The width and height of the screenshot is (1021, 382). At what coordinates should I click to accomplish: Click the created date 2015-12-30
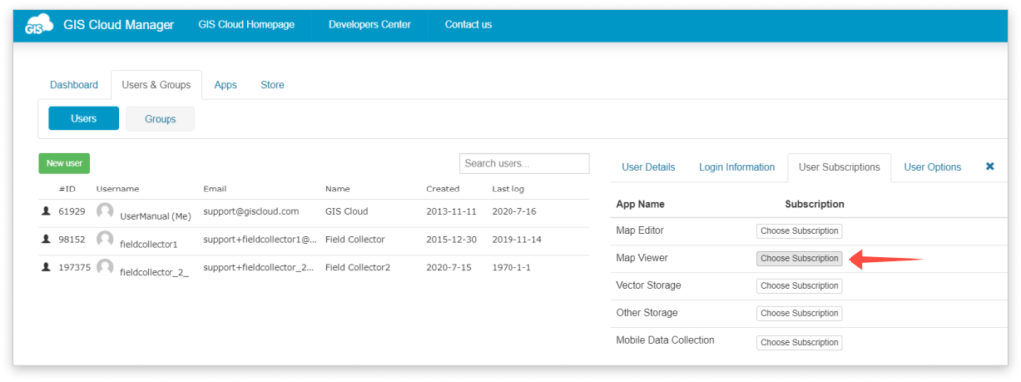click(451, 240)
